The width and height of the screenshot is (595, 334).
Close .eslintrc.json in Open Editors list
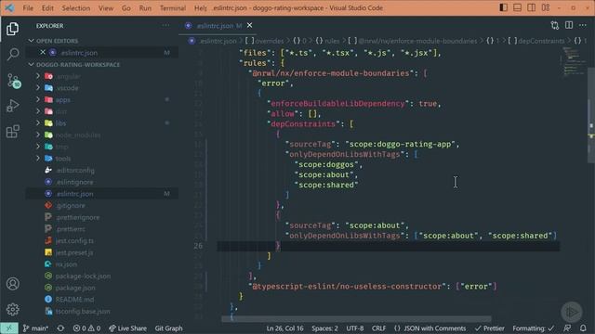[x=43, y=52]
